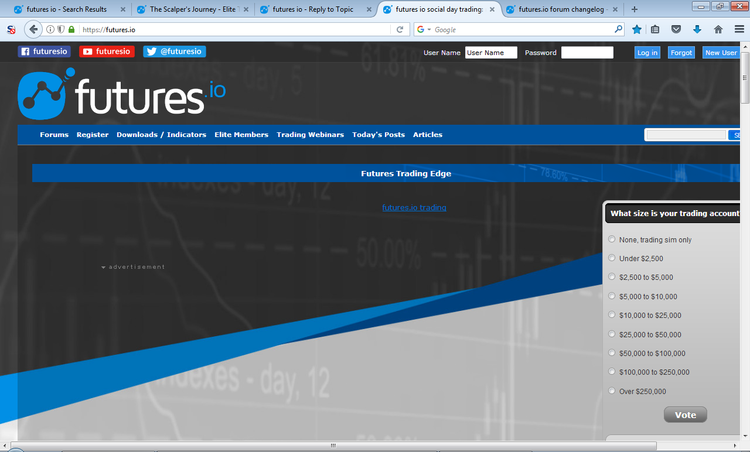This screenshot has height=452, width=750.
Task: Open the Trading Webinars menu item
Action: 311,135
